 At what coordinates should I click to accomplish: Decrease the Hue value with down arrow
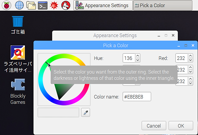pos(138,60)
